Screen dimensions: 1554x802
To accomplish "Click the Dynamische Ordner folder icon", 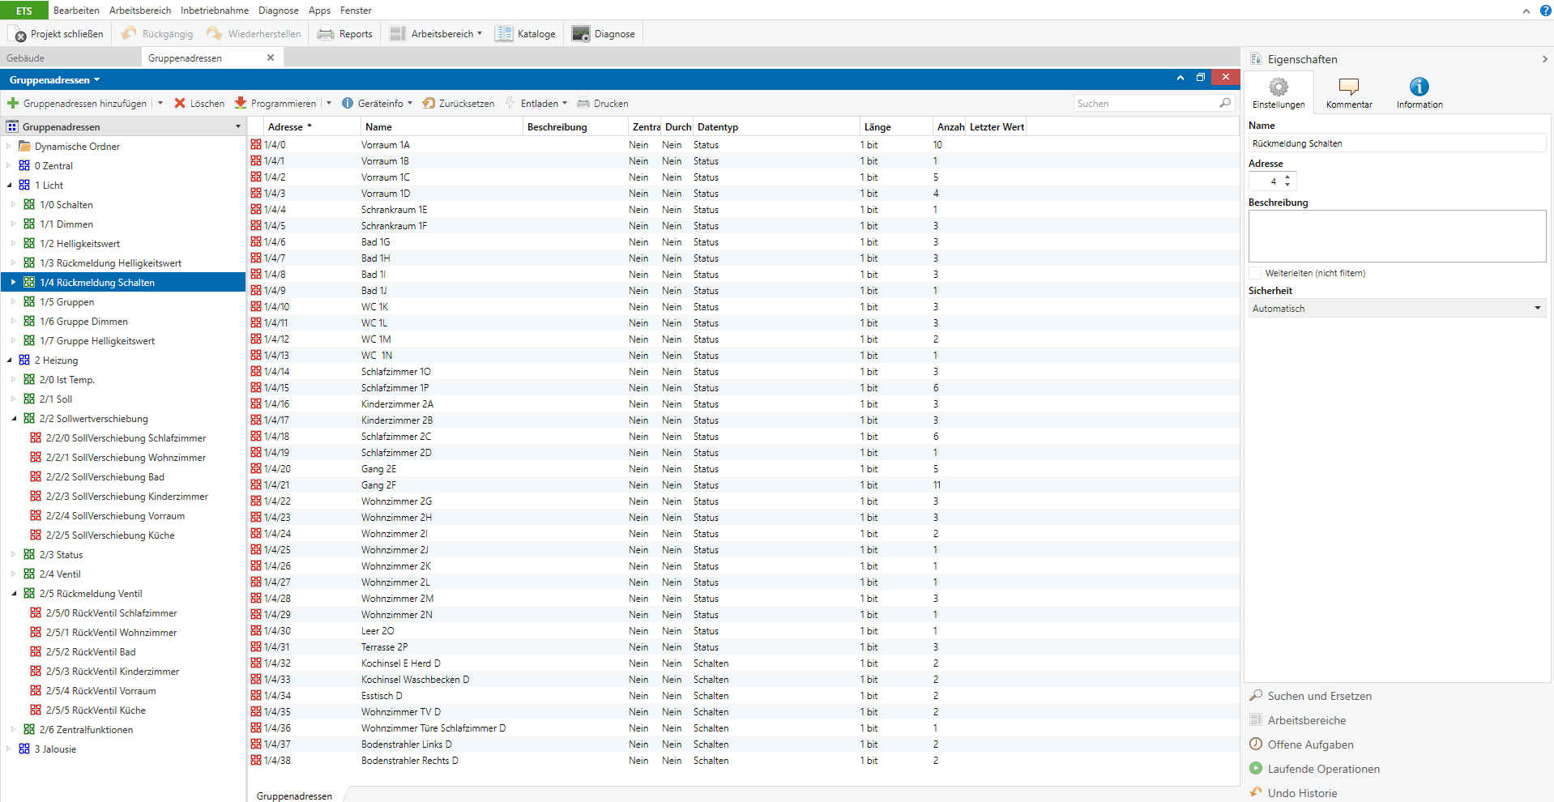I will tap(25, 147).
